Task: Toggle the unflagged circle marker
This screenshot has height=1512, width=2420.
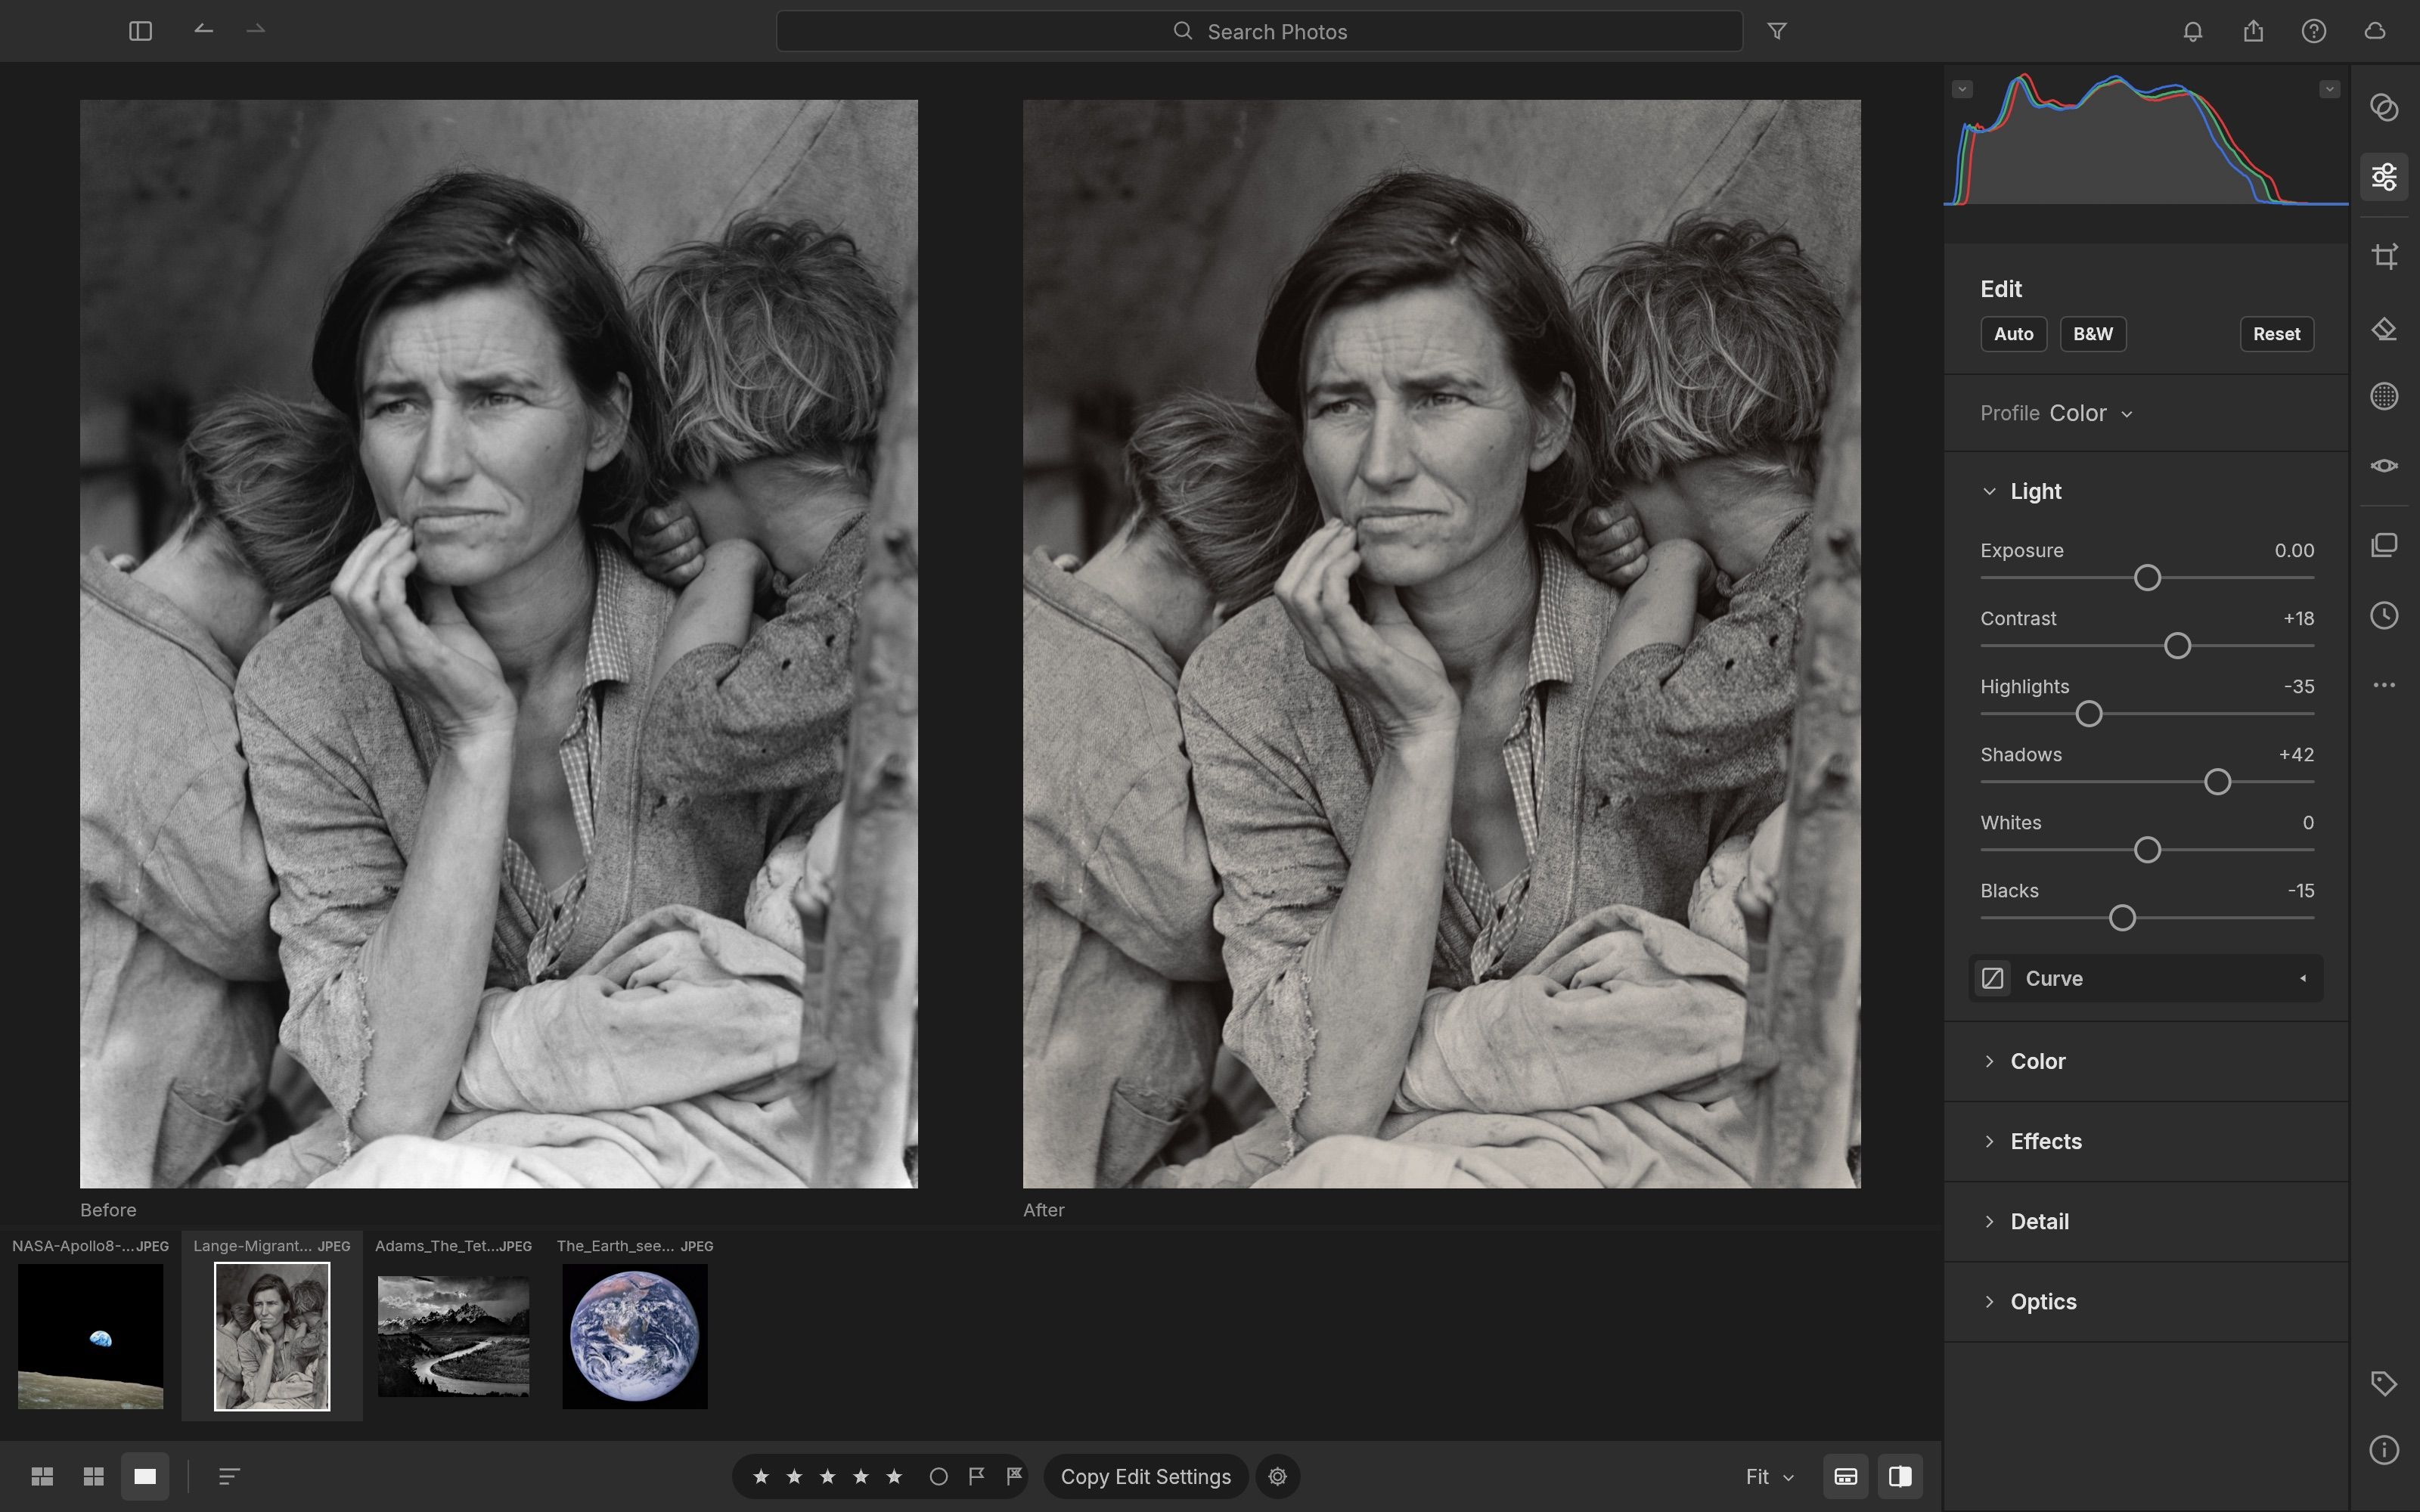Action: tap(938, 1476)
